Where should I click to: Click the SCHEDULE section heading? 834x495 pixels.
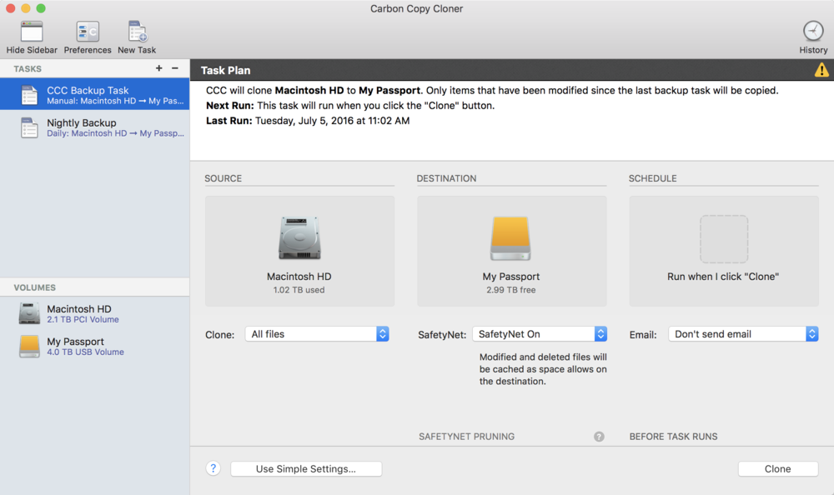[653, 178]
